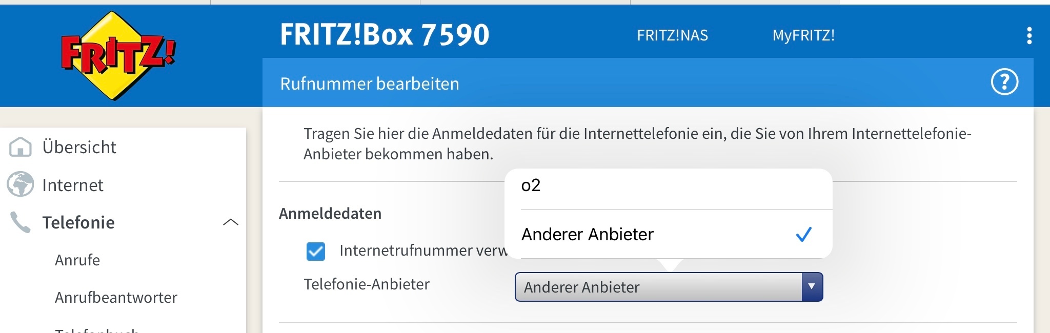Click the Telefonie phone handset icon
1050x333 pixels.
(x=21, y=222)
